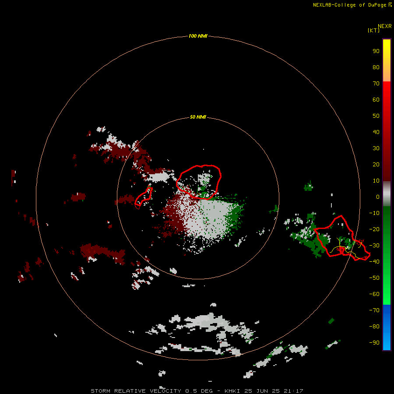The image size is (394, 394).
Task: Click the red warning polygon at eastern edge
Action: pos(342,238)
